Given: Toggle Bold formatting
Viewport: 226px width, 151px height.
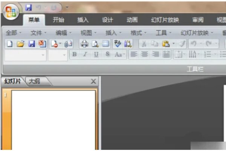Looking at the screenshot, I should coord(75,54).
